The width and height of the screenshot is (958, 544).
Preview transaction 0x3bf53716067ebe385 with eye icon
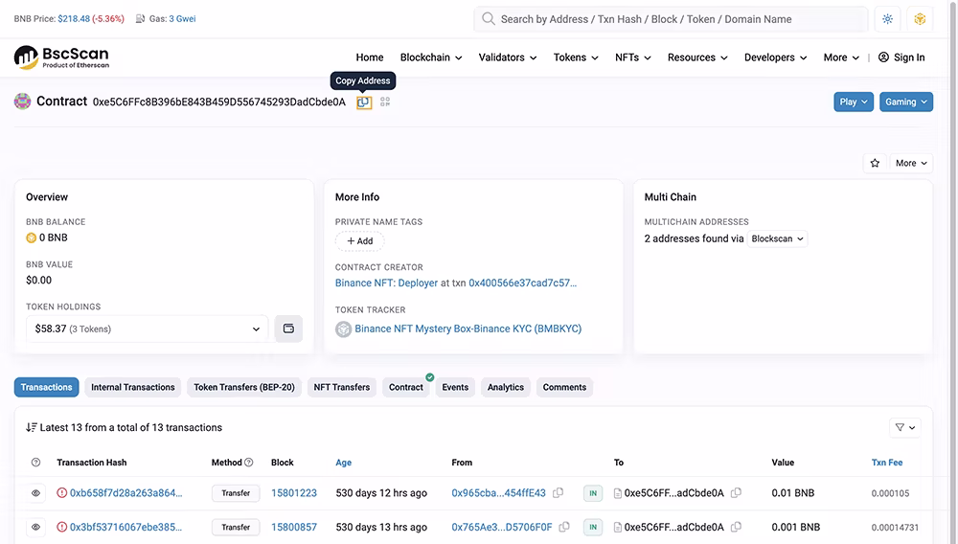pos(36,527)
